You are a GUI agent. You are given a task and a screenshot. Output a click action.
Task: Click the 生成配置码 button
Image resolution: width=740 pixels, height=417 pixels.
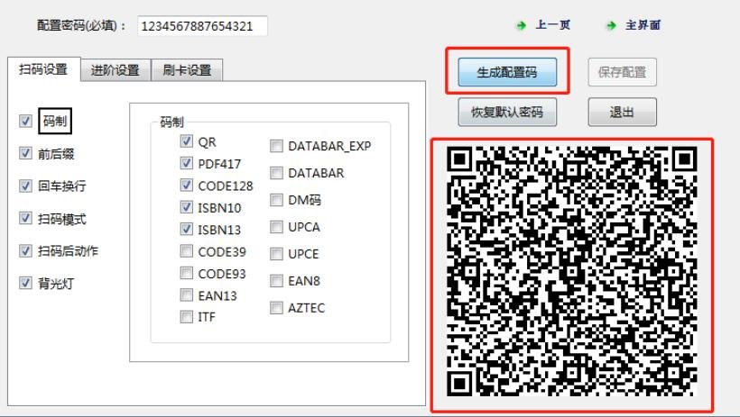(x=507, y=72)
